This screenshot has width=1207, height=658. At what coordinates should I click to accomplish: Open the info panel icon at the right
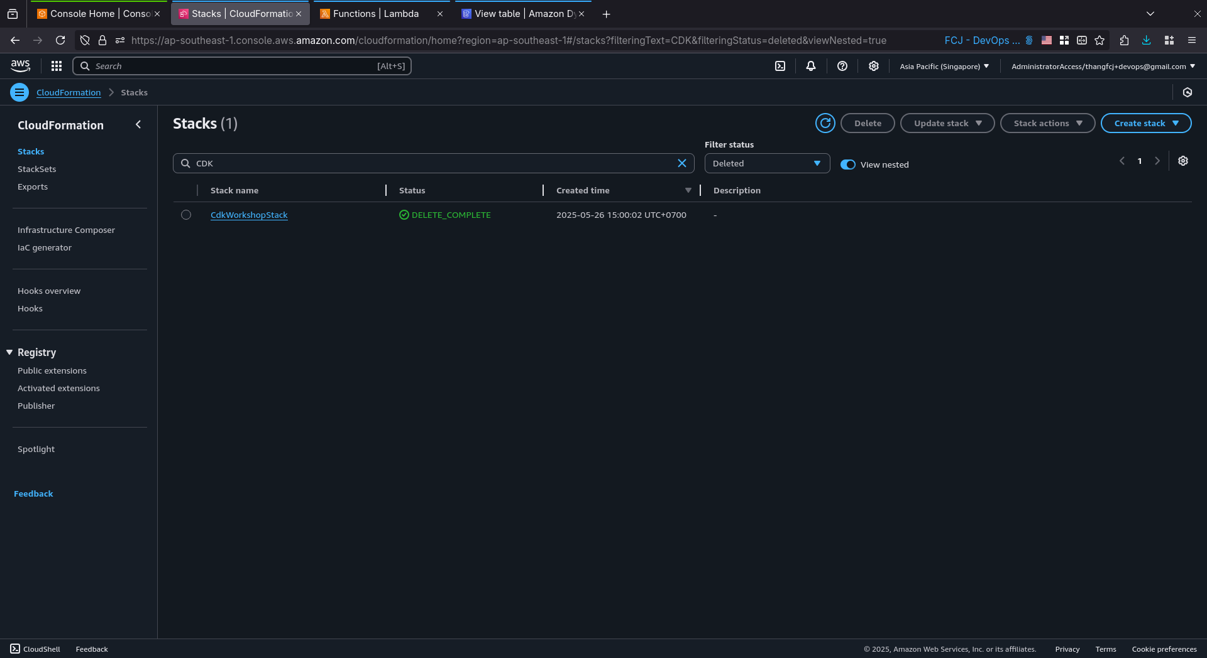click(x=1188, y=92)
